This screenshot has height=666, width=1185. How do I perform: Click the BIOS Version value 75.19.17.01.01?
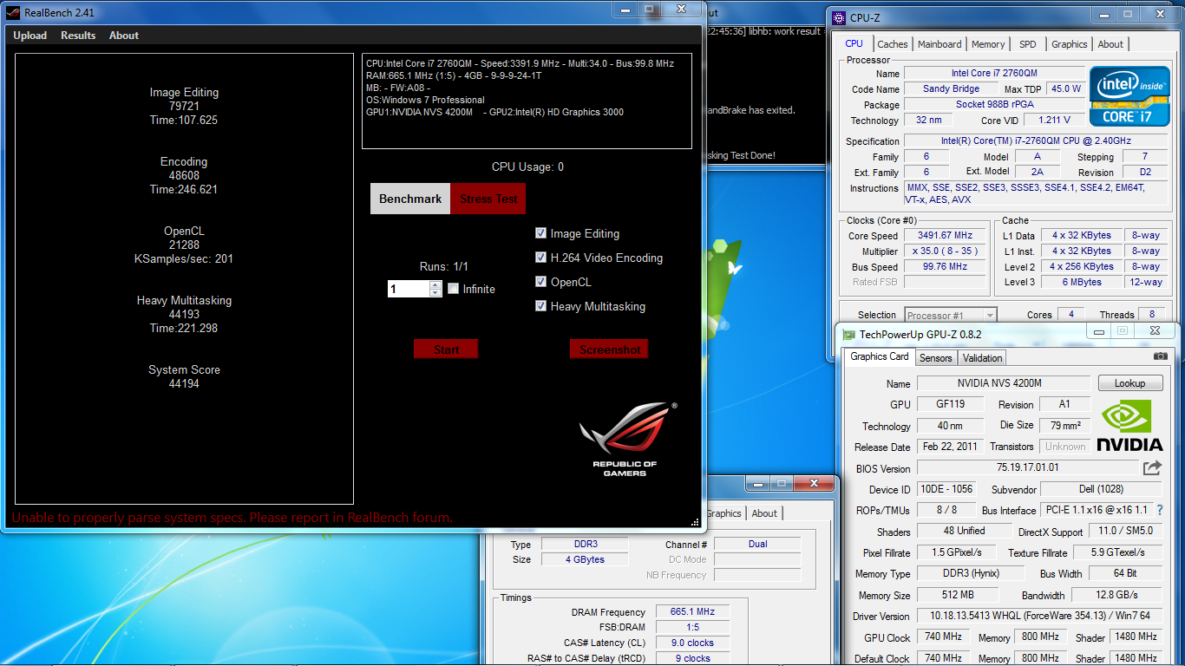coord(1028,468)
